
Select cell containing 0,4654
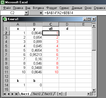(34, 50)
